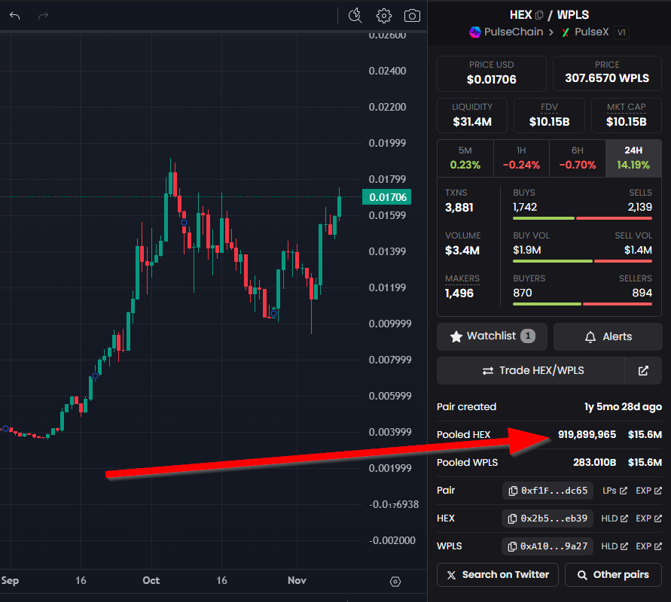Click the FDV $10.15B box
This screenshot has height=602, width=671.
coord(549,115)
